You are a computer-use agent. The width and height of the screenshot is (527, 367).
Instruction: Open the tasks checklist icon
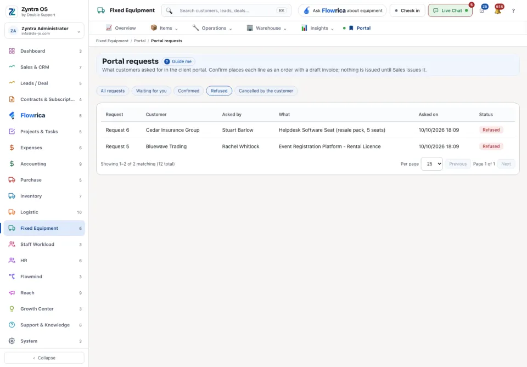point(482,11)
